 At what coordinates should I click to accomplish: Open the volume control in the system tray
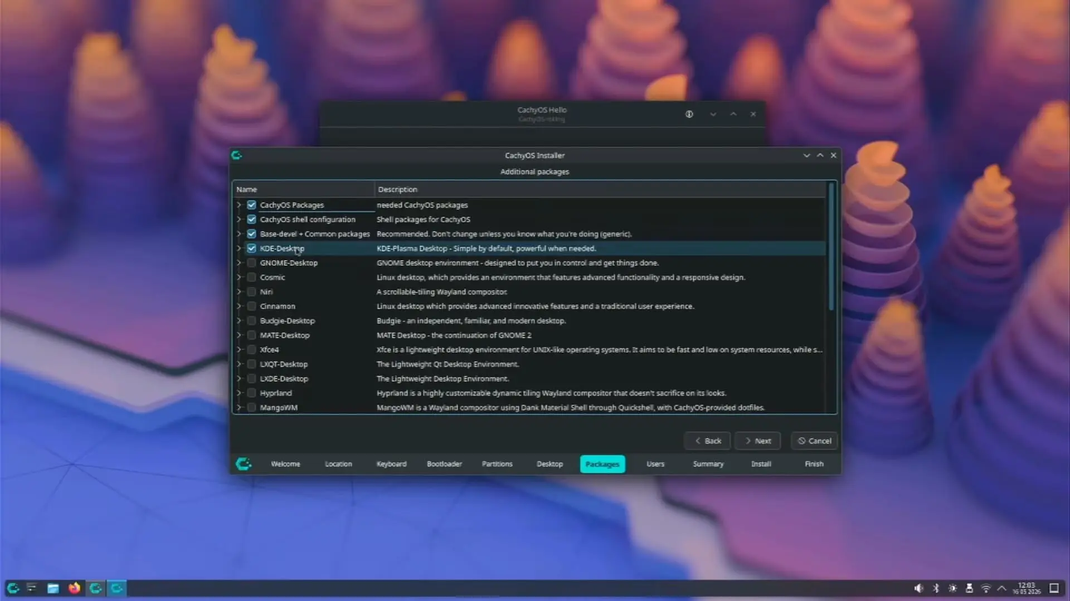point(919,588)
